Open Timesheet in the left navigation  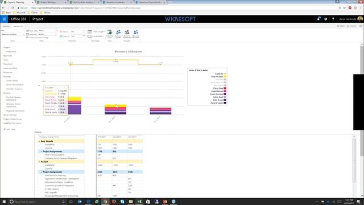tap(8, 64)
